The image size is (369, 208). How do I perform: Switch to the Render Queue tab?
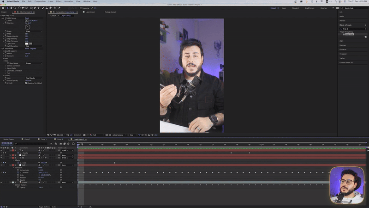tap(9, 139)
